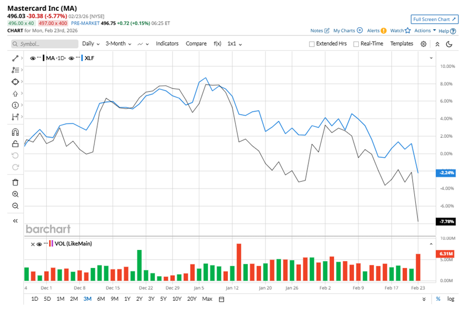The height and width of the screenshot is (309, 463).
Task: Select the 2M range button
Action: tap(74, 299)
